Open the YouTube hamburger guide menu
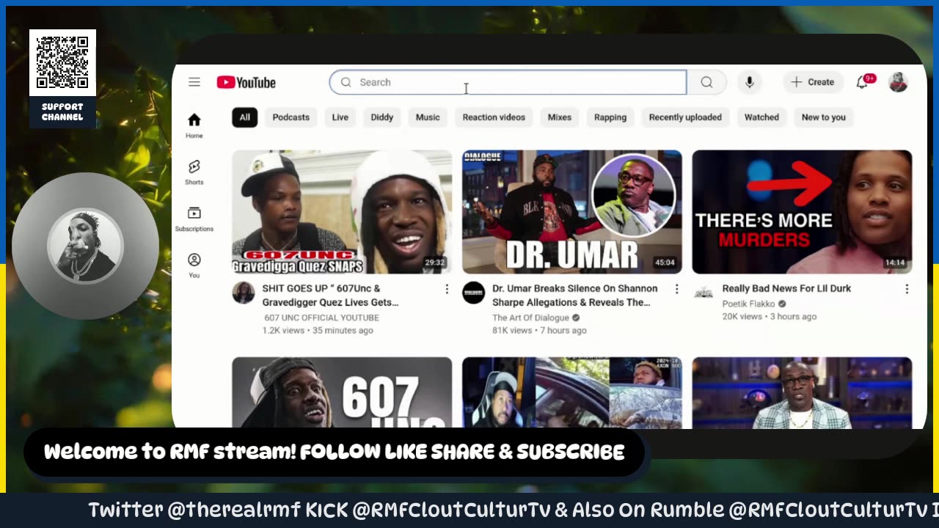This screenshot has width=939, height=528. (194, 82)
